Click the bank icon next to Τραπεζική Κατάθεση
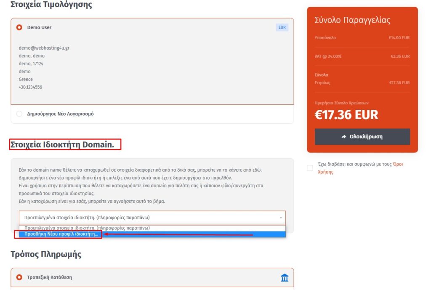Viewport: 431px width, 290px height. (x=285, y=278)
